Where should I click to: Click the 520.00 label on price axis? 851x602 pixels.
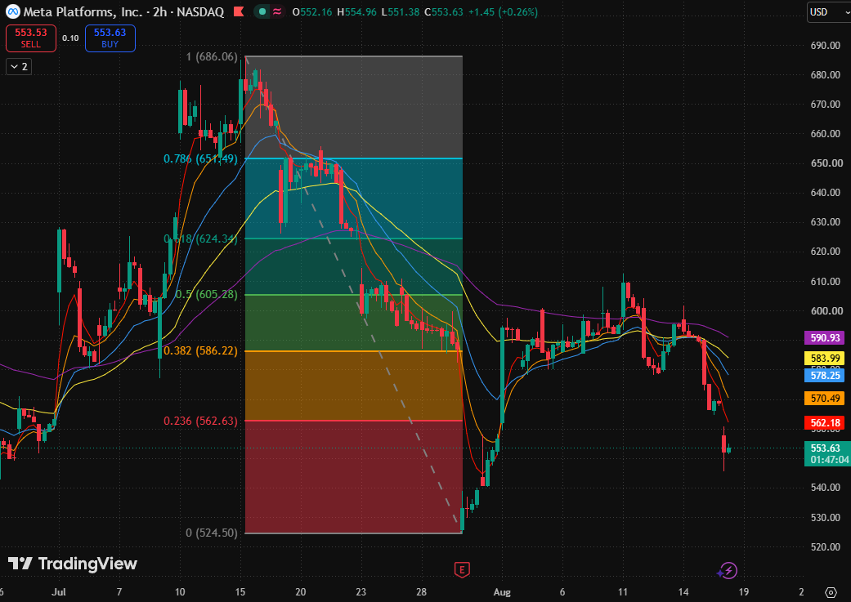[x=825, y=546]
